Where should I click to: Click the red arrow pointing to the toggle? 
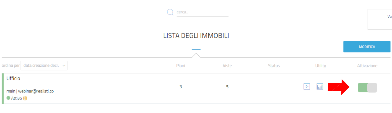click(339, 87)
